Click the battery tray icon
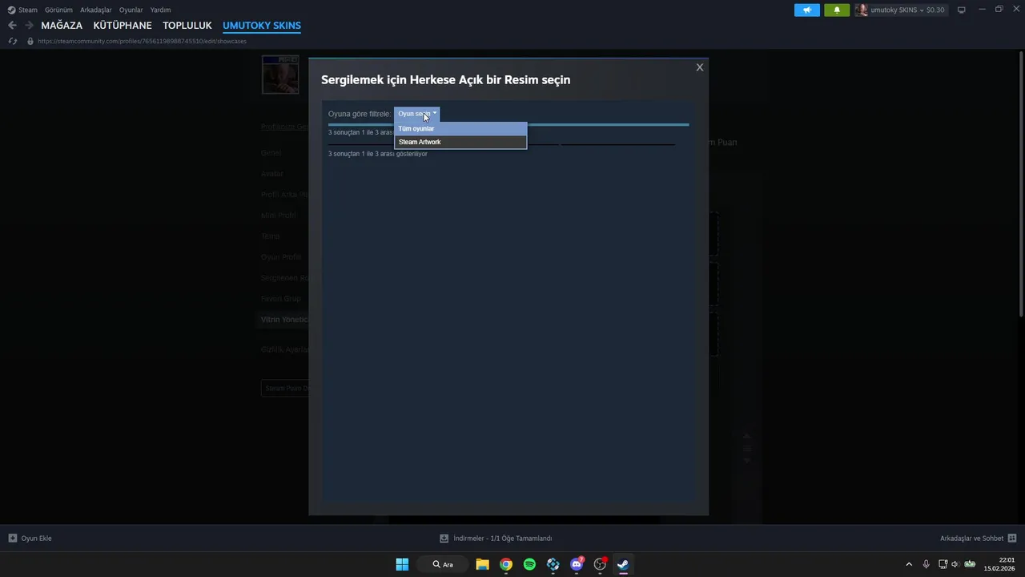 (970, 564)
